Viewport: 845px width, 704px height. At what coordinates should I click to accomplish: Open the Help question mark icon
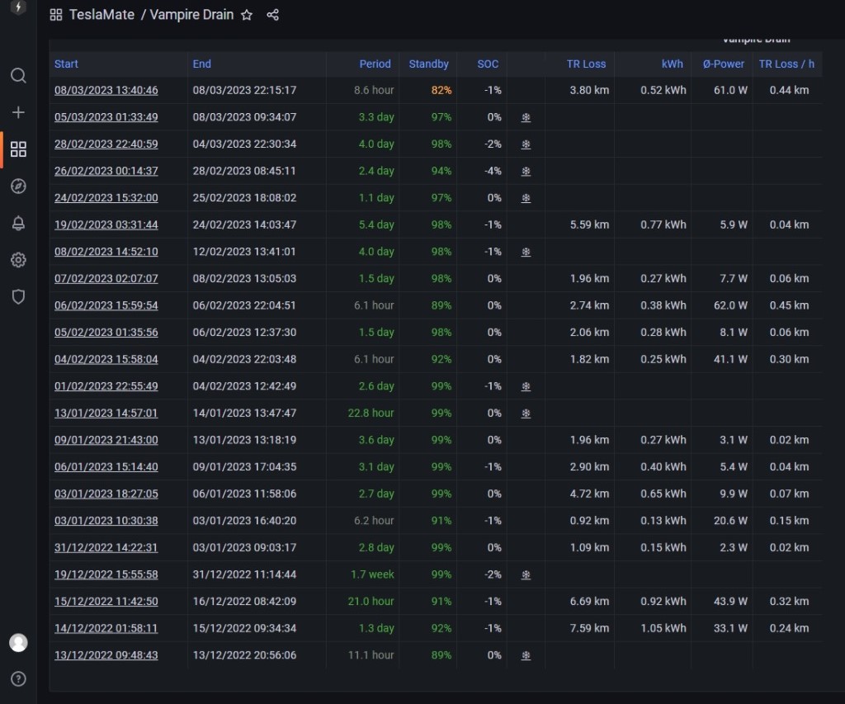[x=18, y=678]
